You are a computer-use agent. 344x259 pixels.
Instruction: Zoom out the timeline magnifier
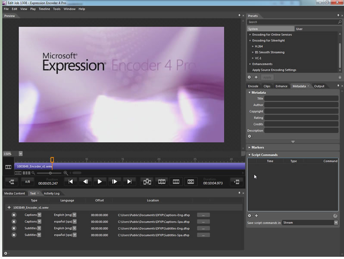point(33,173)
